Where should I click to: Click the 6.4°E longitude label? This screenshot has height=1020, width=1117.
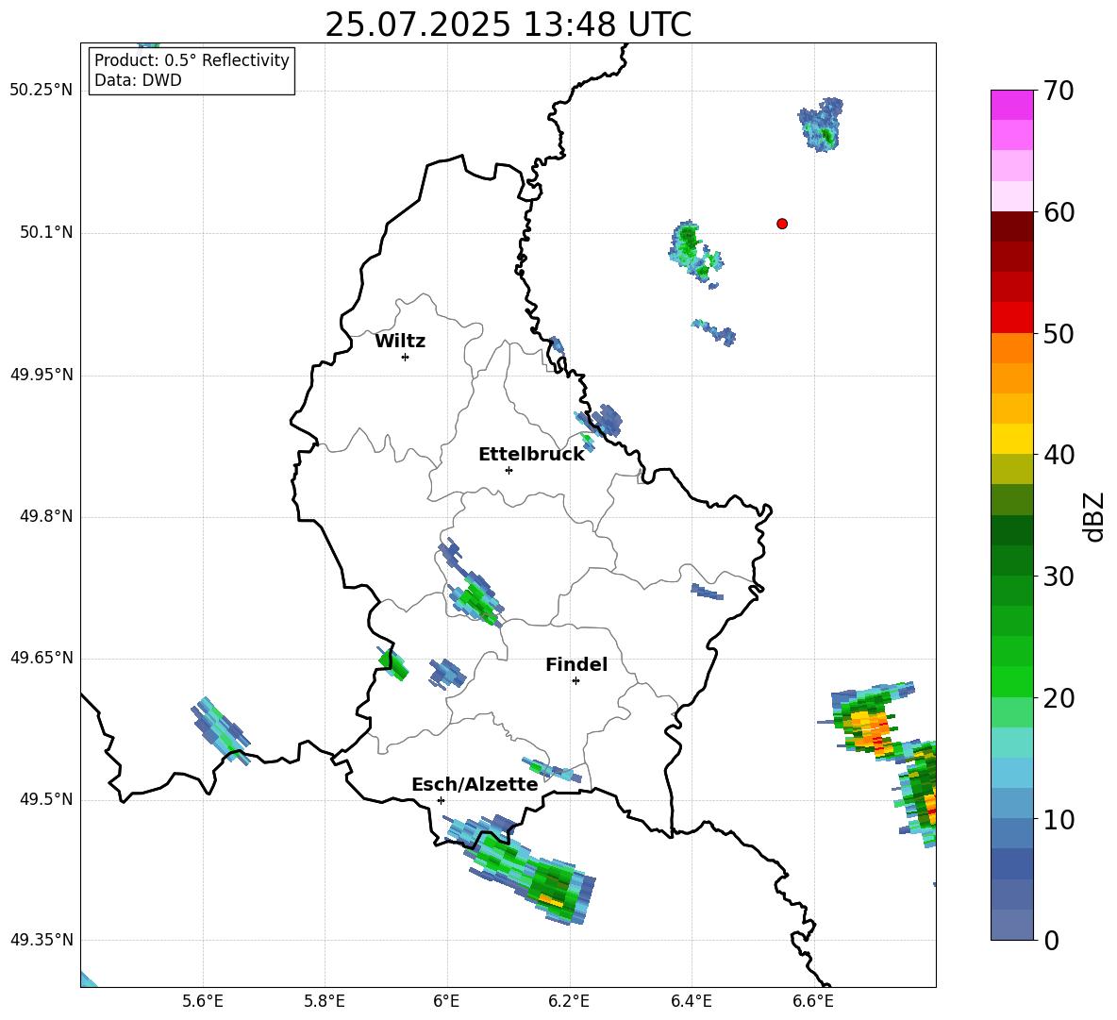click(x=691, y=1001)
